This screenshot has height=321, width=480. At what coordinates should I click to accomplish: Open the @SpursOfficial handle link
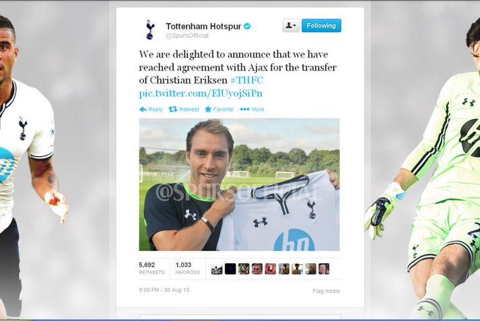[187, 36]
